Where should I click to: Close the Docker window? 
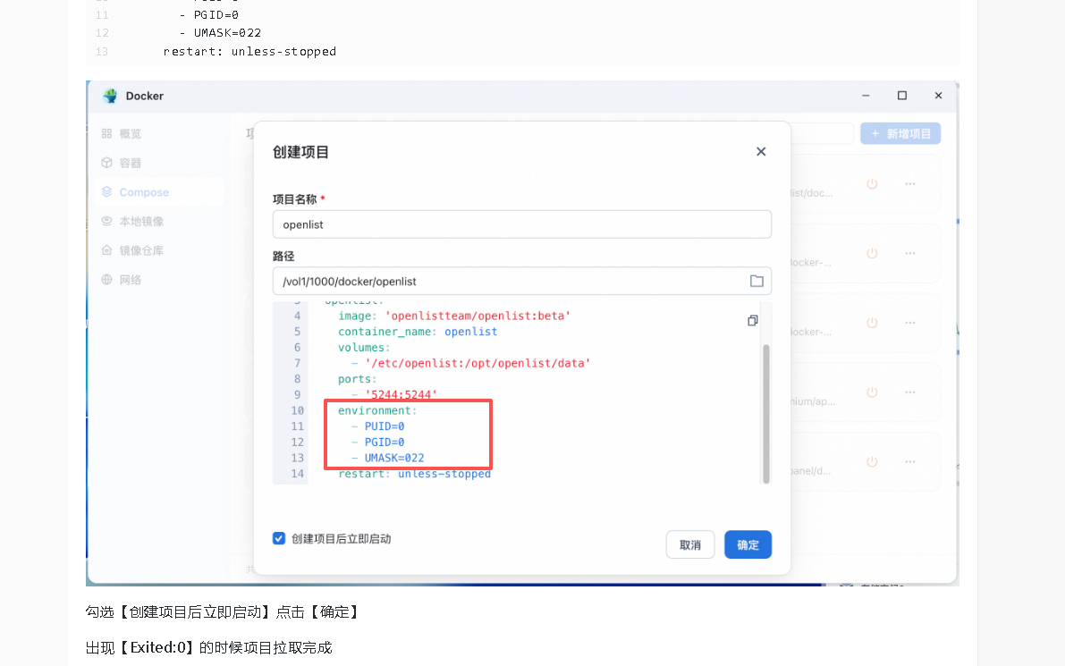(x=938, y=96)
